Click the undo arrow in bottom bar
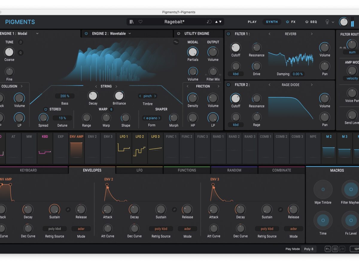 (x=328, y=249)
